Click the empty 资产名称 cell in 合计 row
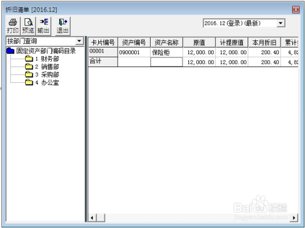The image size is (305, 228). [x=167, y=62]
